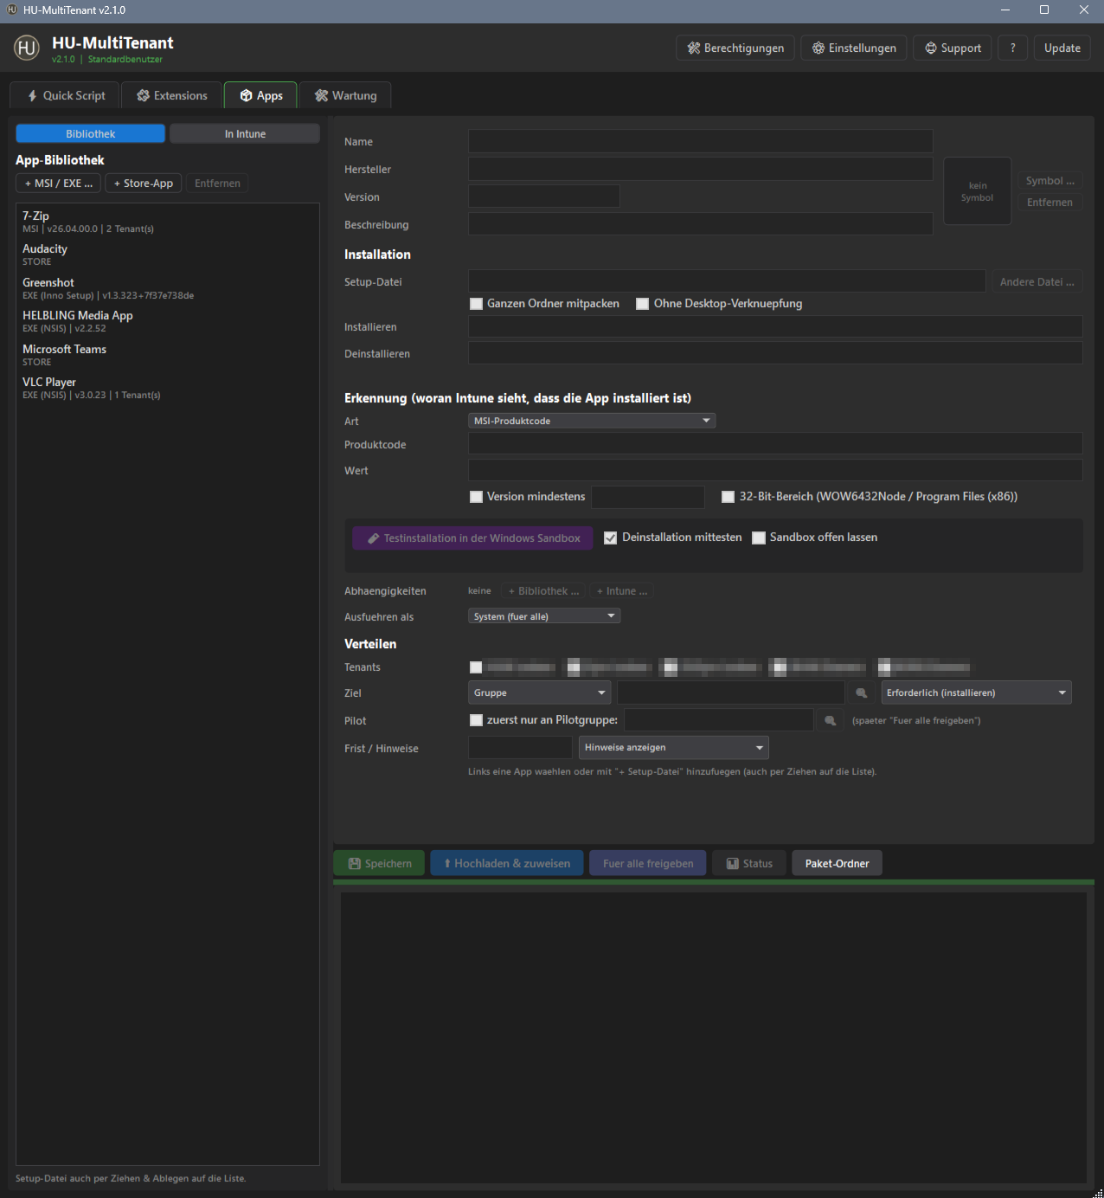This screenshot has width=1104, height=1198.
Task: Click into the Name input field
Action: click(700, 141)
